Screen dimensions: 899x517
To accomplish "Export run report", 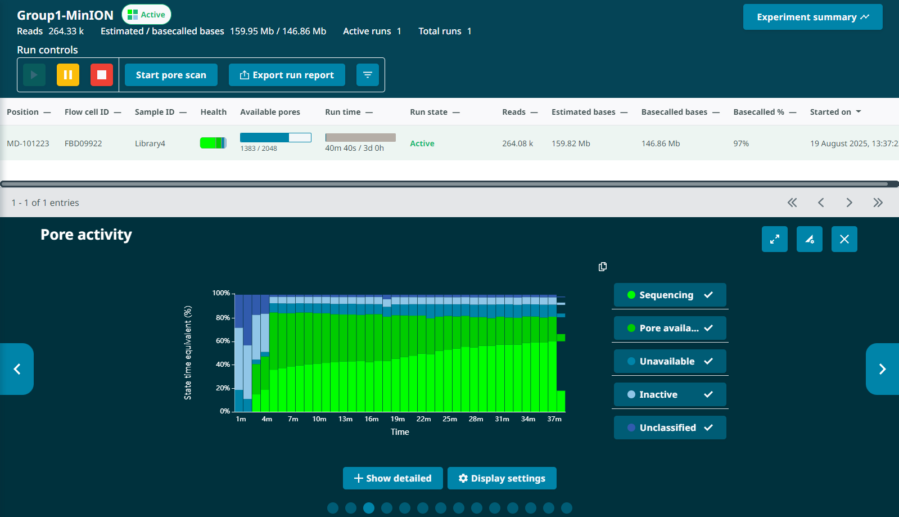I will (287, 75).
